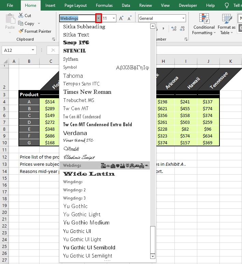Viewport: 242px width, 264px height.
Task: Click the formula bar cancel X icon
Action: pos(53,50)
